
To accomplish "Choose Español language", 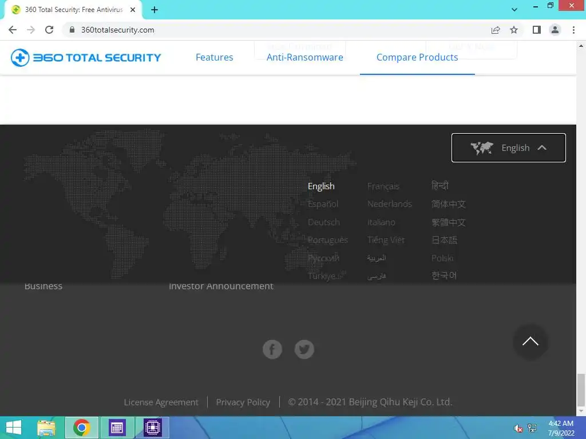I will 323,204.
